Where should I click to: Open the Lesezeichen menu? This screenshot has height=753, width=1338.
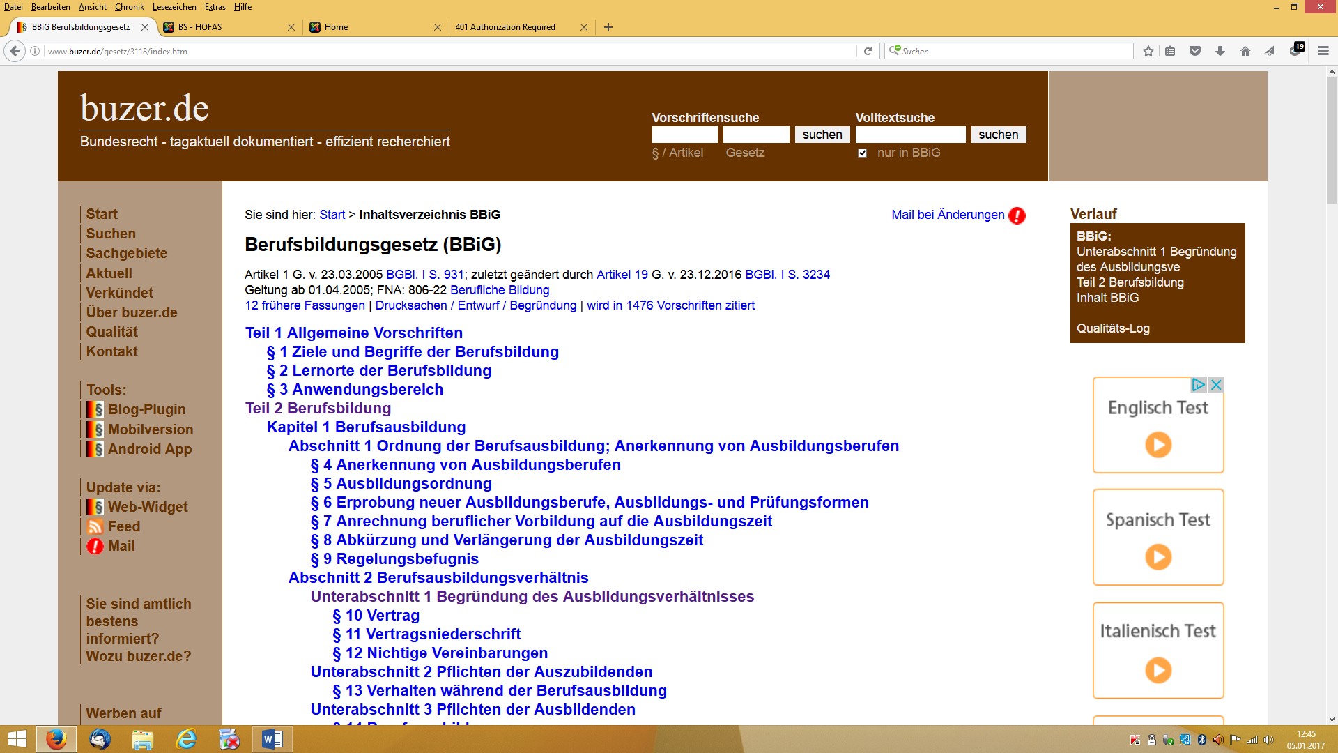174,7
